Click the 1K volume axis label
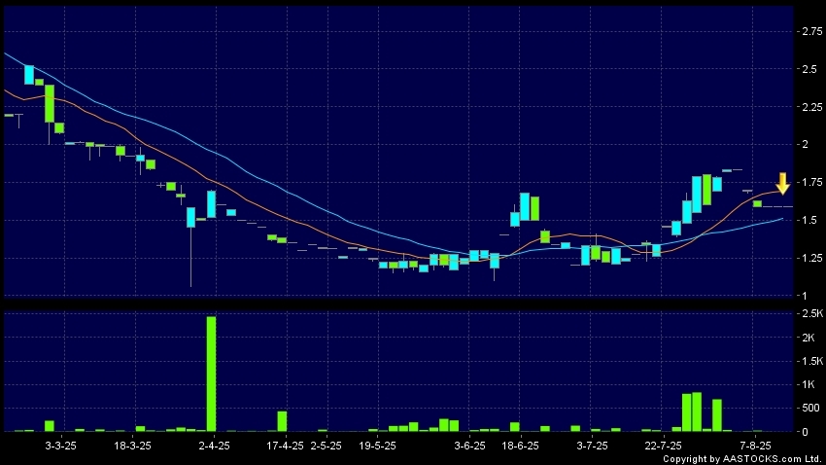Image resolution: width=826 pixels, height=465 pixels. tap(809, 385)
